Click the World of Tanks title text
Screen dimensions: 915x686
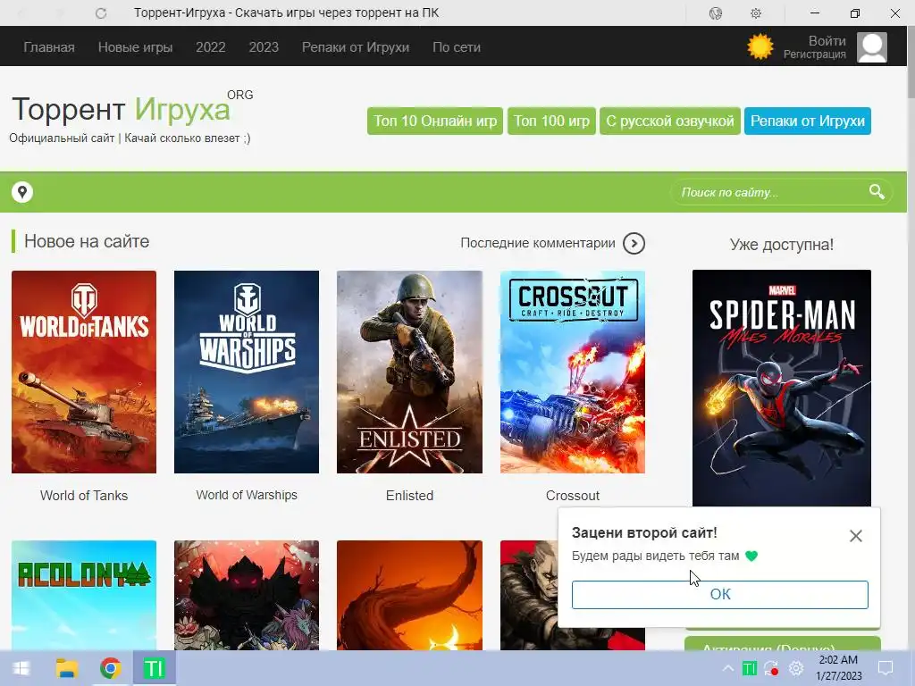pos(84,495)
